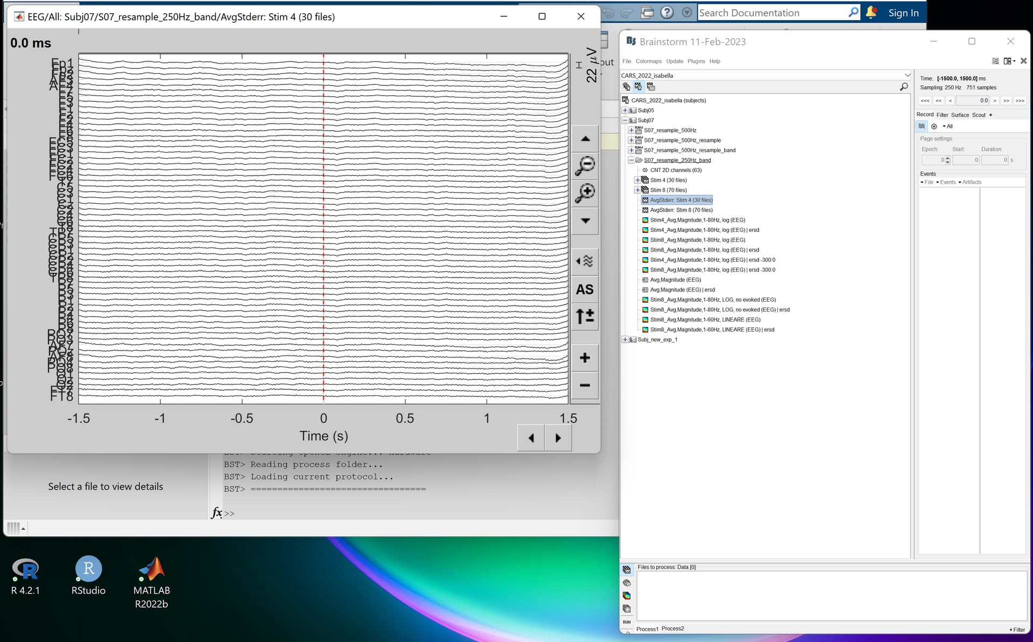Expand S07_resample_500Hz_resample folder
This screenshot has height=642, width=1033.
click(x=631, y=140)
